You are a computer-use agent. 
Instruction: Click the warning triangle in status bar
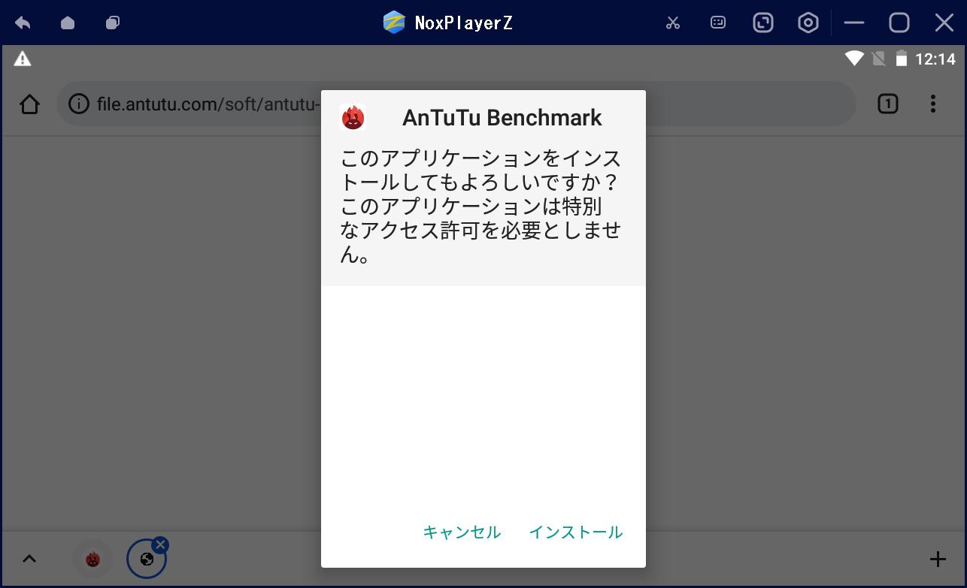click(x=22, y=58)
